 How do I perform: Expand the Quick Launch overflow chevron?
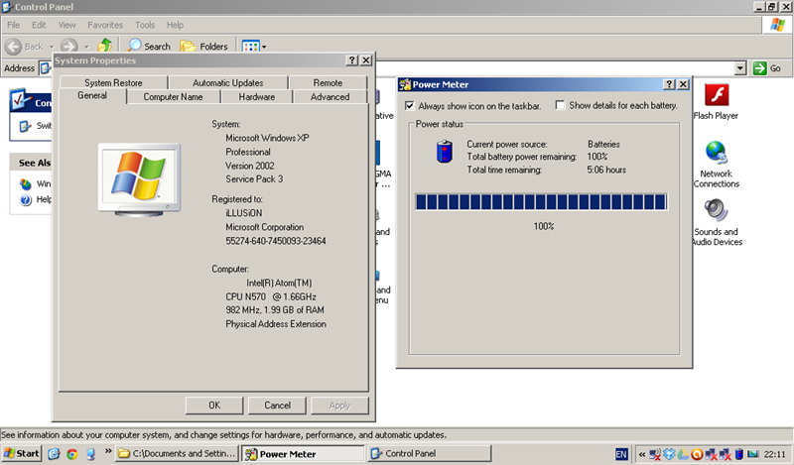(108, 451)
